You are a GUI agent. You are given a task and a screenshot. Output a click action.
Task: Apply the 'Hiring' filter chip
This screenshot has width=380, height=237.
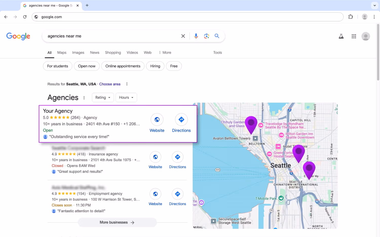tap(155, 66)
